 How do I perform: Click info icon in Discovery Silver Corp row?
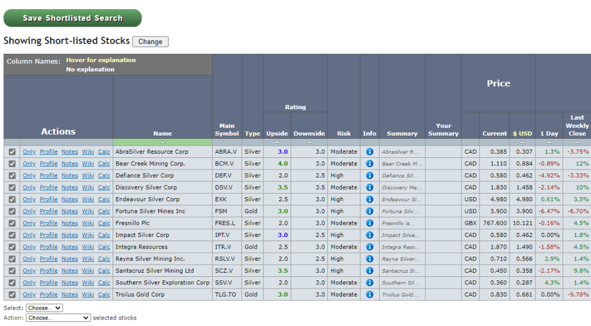tap(370, 187)
